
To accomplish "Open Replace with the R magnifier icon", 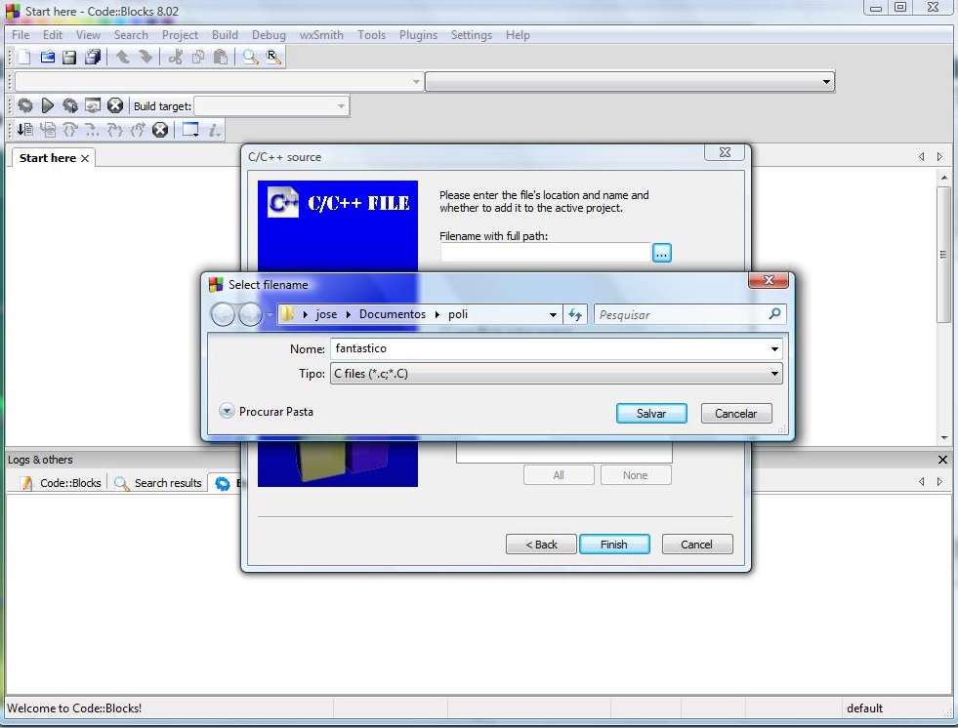I will tap(273, 58).
